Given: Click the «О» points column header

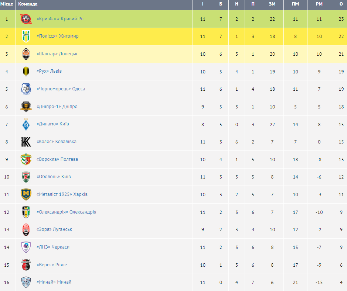Looking at the screenshot, I should [x=341, y=4].
